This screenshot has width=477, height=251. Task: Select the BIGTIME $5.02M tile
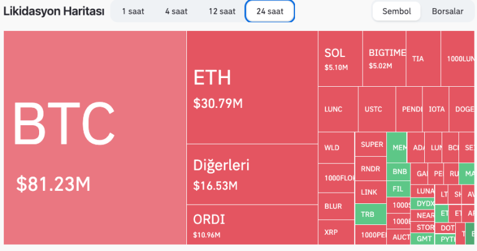point(384,59)
